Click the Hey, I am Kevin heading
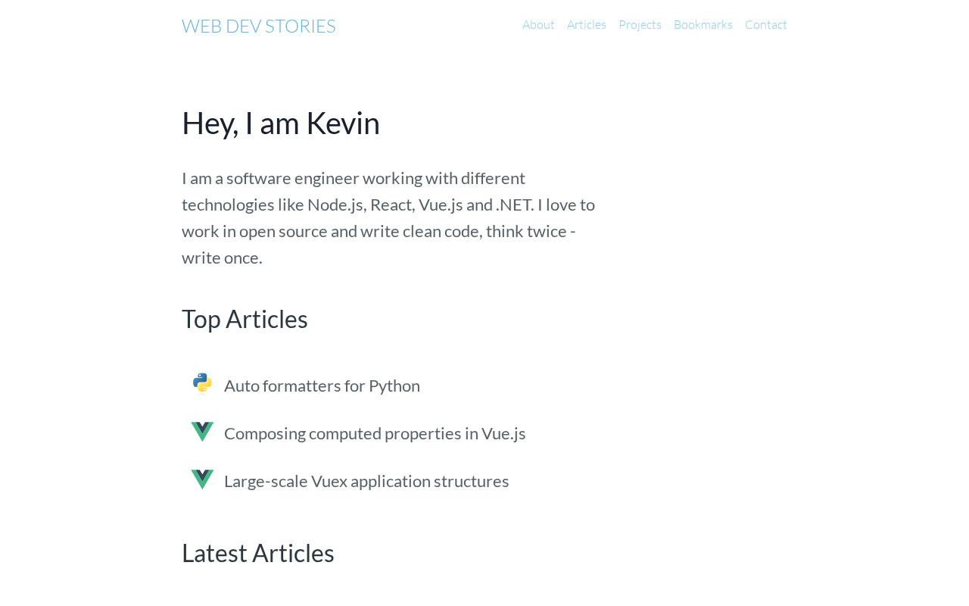Viewport: 969px width, 606px height. pyautogui.click(x=281, y=123)
